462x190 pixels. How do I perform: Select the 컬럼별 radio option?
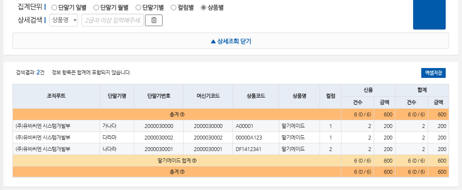click(x=174, y=8)
